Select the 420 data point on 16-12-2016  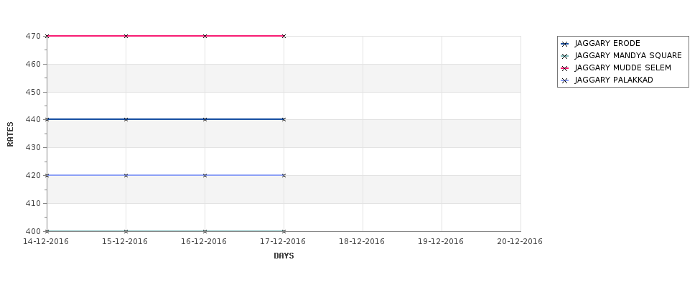point(205,175)
